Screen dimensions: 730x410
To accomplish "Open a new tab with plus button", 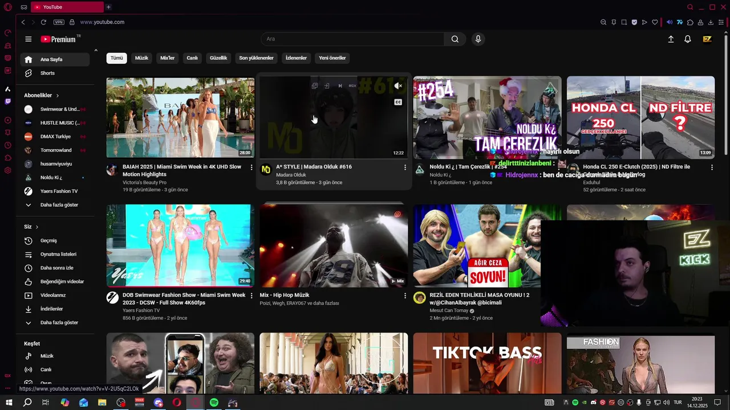I will pyautogui.click(x=108, y=7).
